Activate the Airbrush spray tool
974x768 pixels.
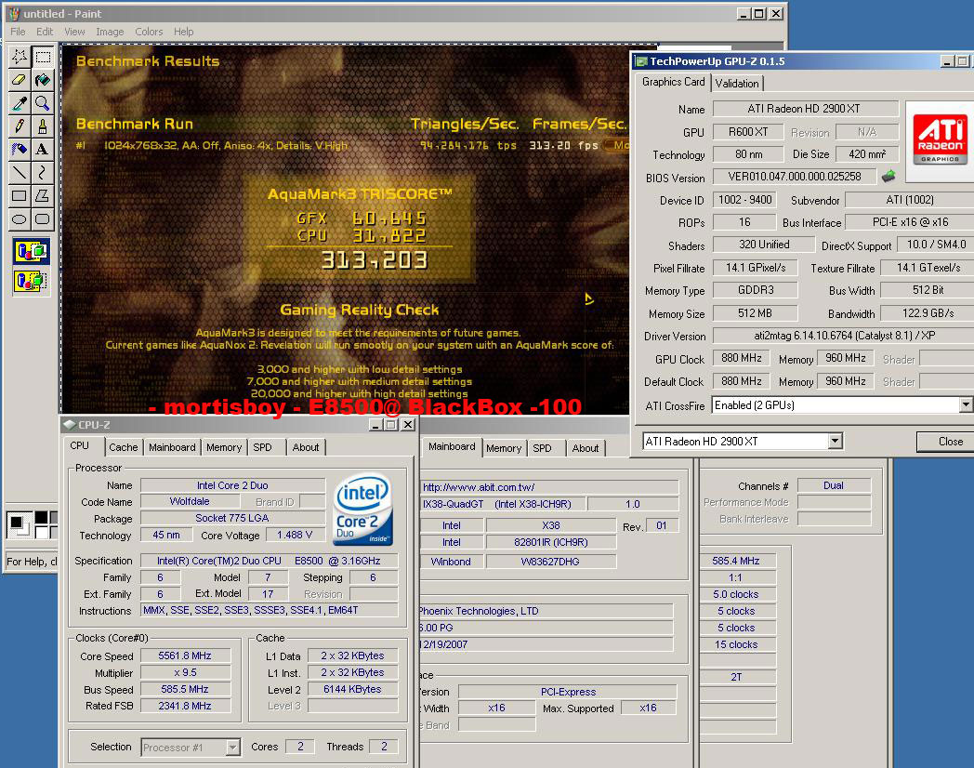click(20, 149)
